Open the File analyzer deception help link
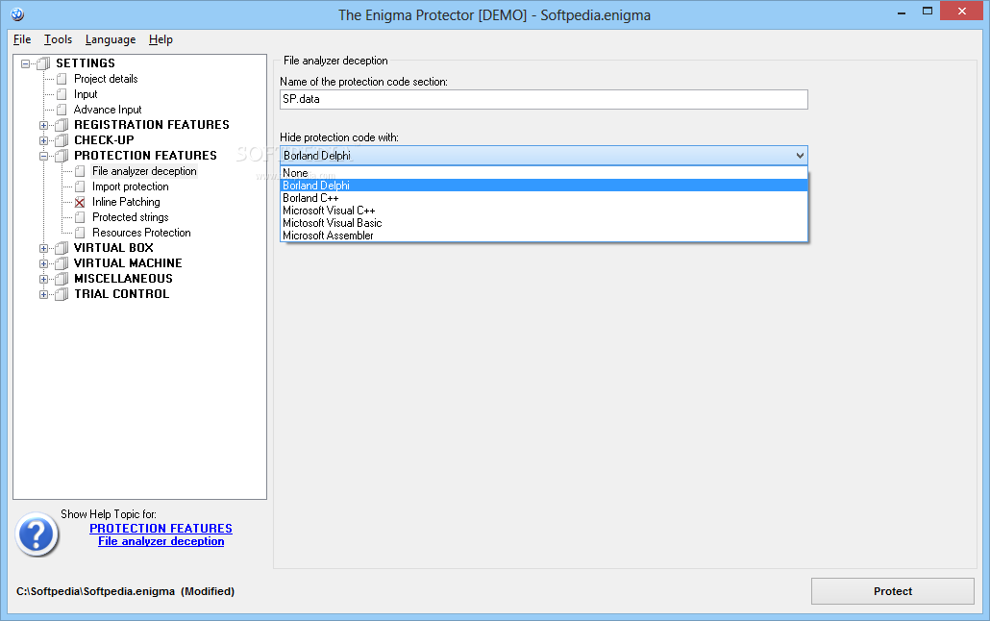The width and height of the screenshot is (990, 621). 161,541
